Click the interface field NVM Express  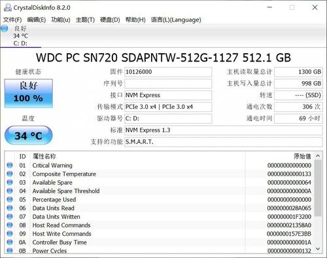coord(168,95)
